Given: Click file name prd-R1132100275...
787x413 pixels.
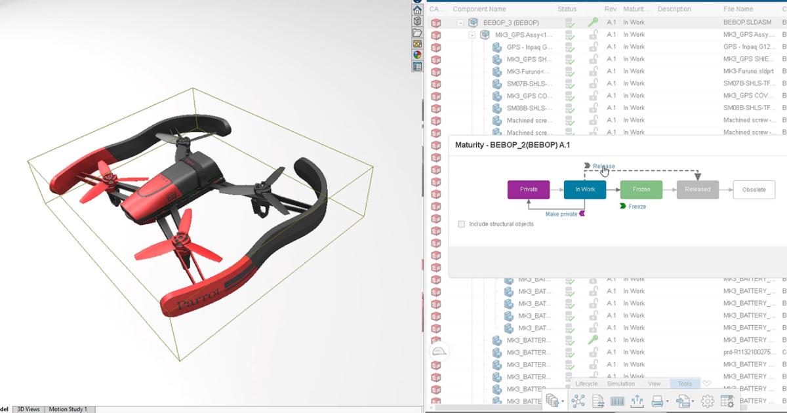Looking at the screenshot, I should (x=749, y=352).
